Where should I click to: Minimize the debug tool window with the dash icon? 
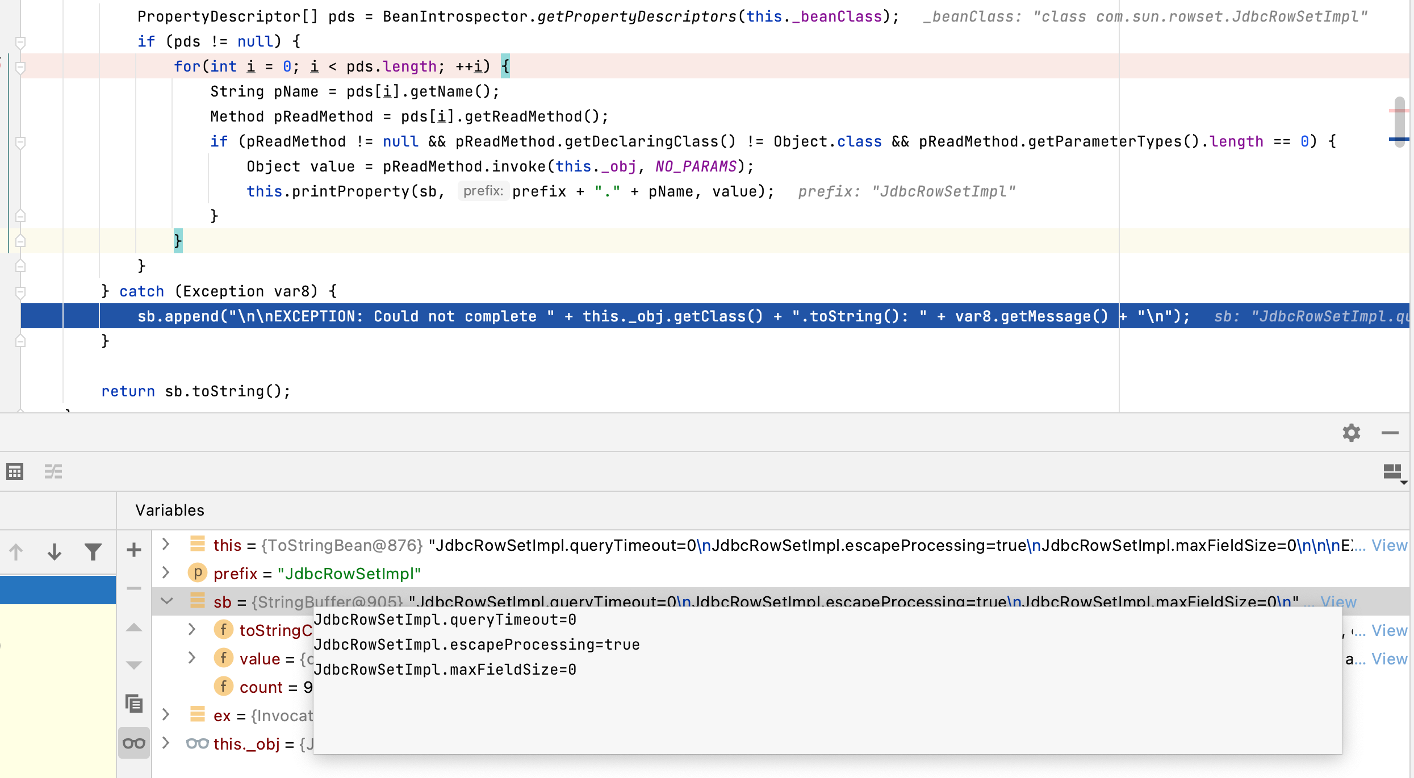[1390, 433]
